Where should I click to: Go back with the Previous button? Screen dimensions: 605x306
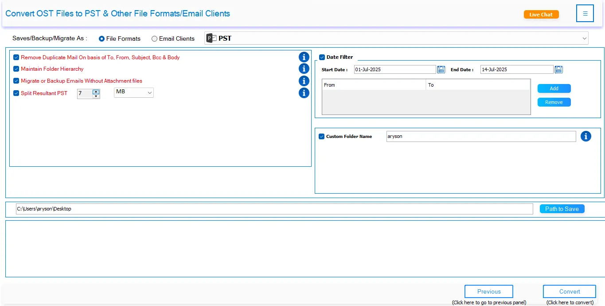click(x=488, y=292)
